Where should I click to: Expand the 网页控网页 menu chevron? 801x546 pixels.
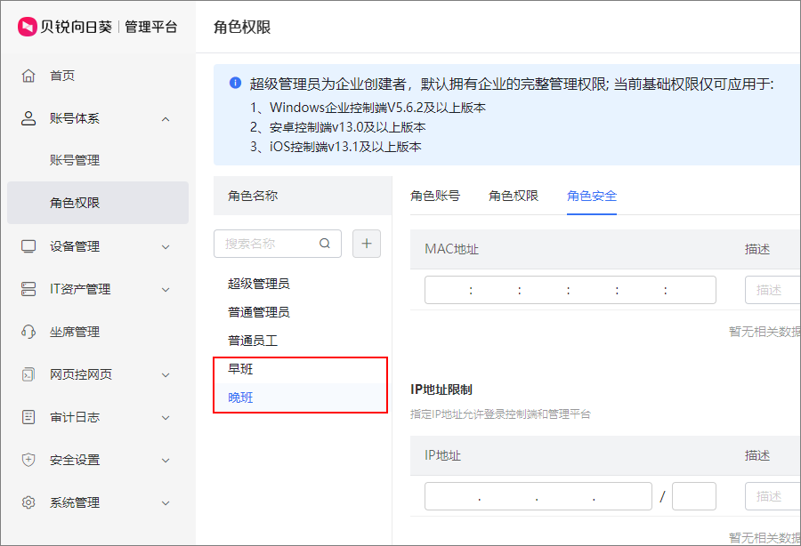pyautogui.click(x=166, y=375)
